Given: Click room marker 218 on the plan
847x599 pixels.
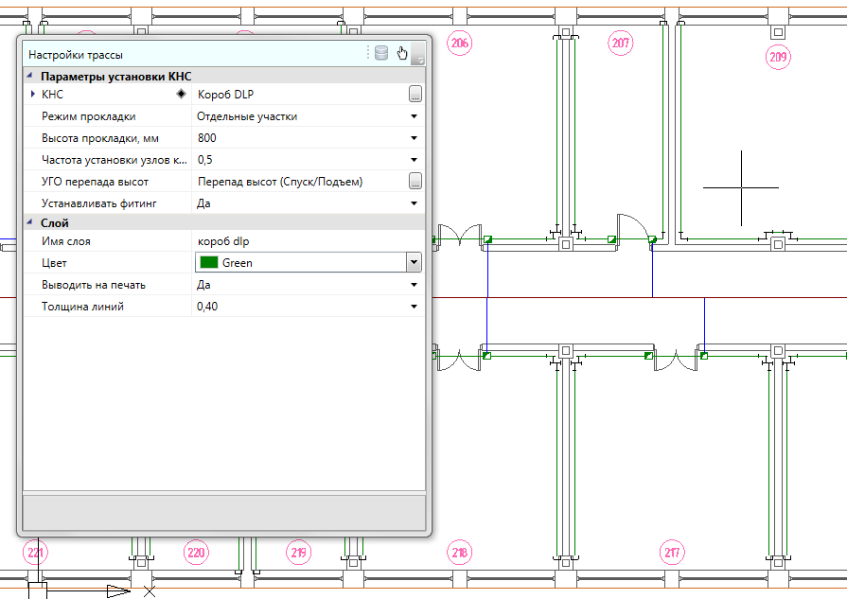Looking at the screenshot, I should coord(460,552).
